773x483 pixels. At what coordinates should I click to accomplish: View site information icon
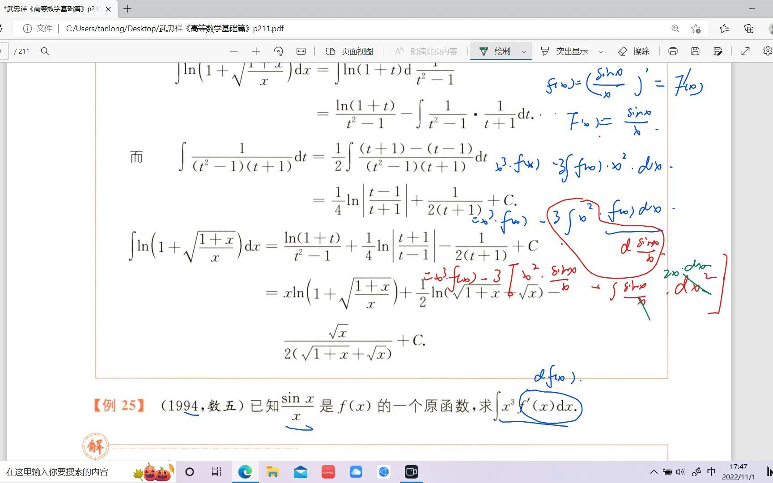[27, 29]
